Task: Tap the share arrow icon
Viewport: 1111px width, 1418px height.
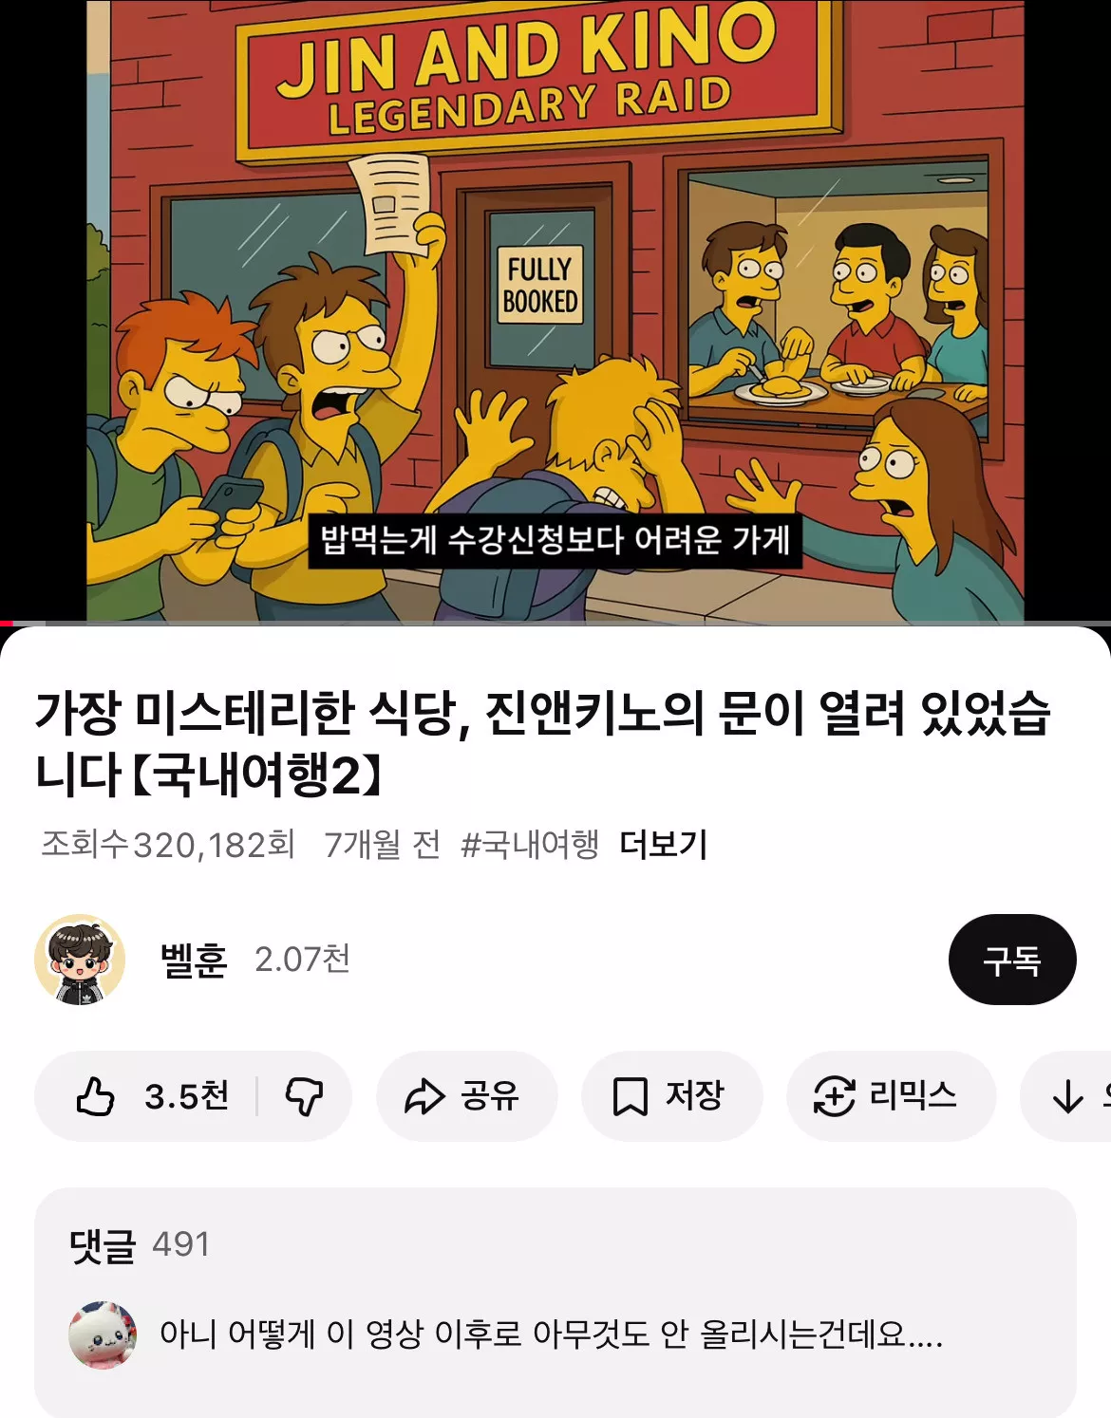Action: click(424, 1096)
